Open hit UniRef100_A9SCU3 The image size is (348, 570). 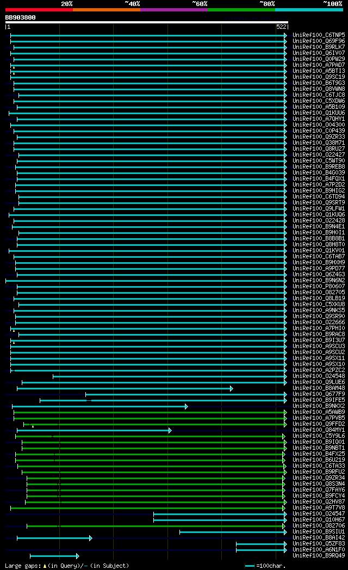coord(319,346)
